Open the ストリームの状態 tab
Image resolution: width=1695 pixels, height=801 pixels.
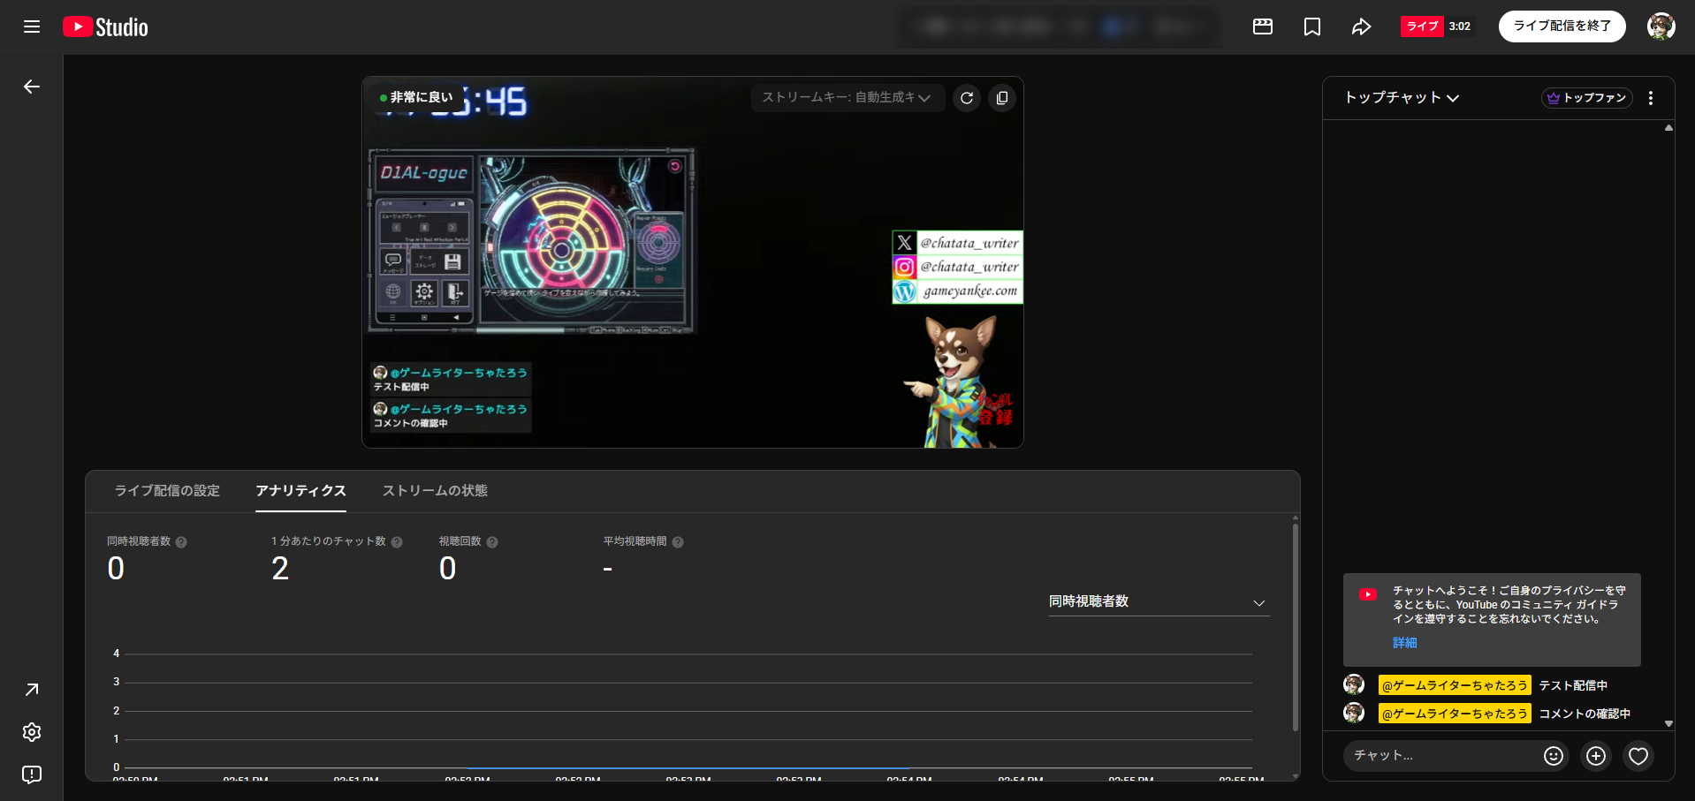tap(435, 491)
